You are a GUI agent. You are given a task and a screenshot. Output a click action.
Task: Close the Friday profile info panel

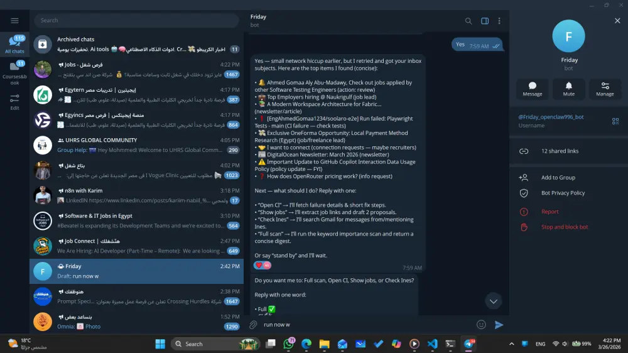(617, 21)
